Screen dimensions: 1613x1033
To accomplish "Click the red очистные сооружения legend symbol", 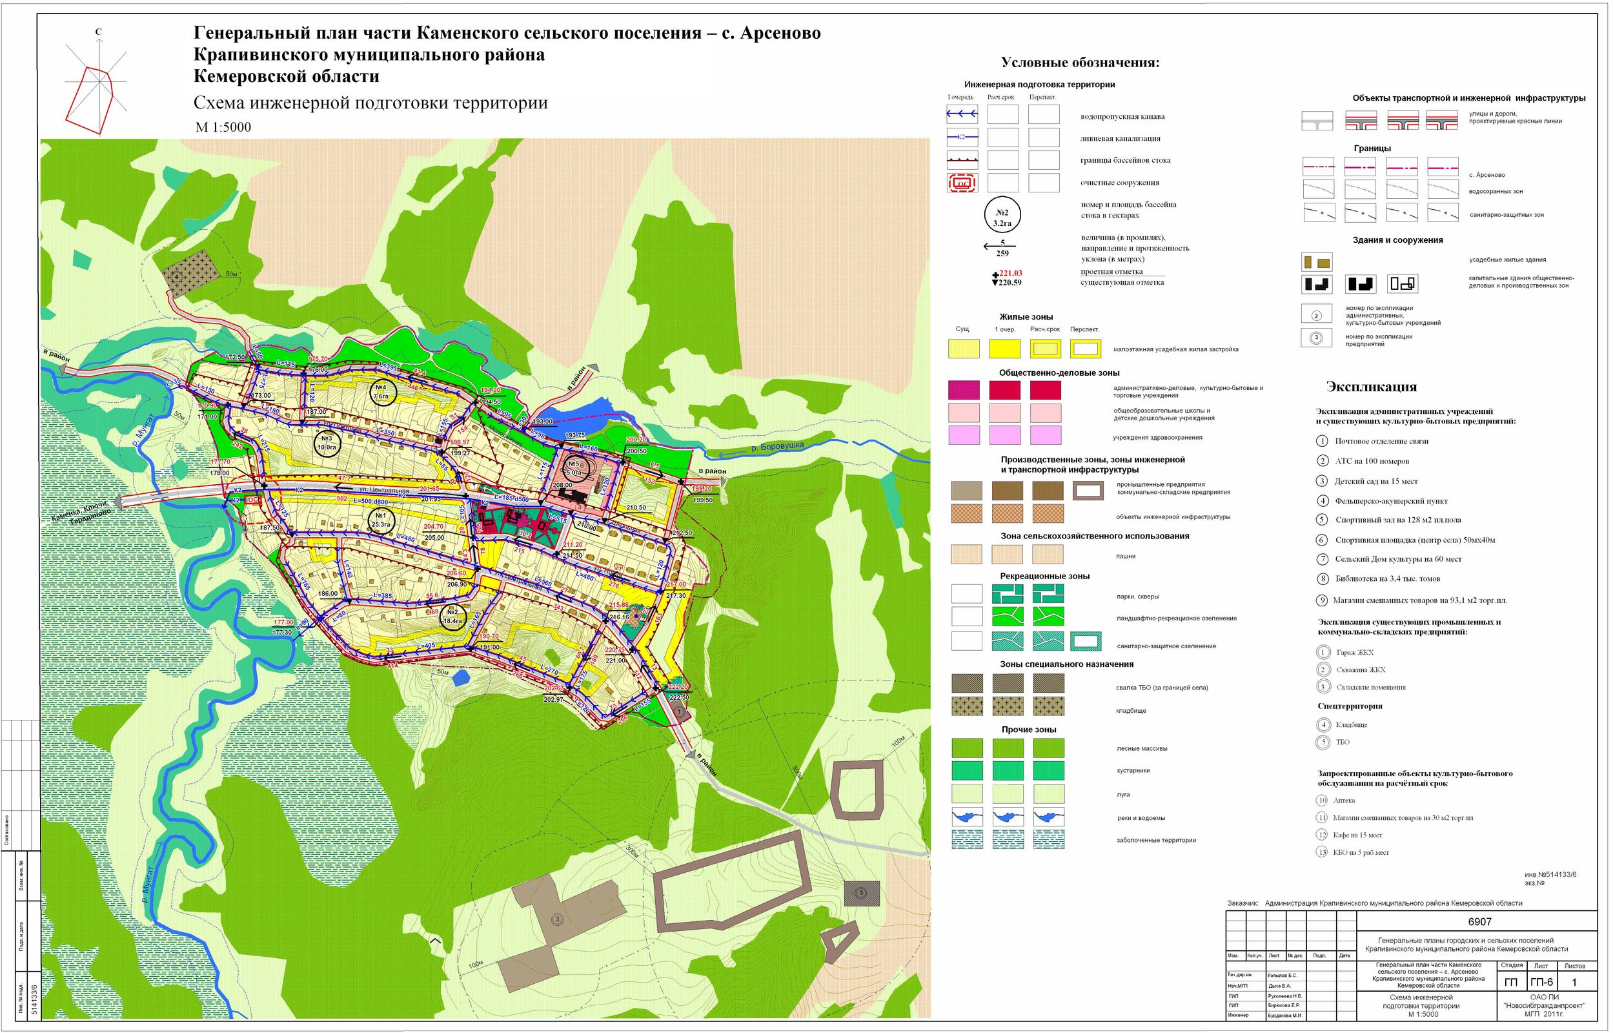I will [962, 183].
